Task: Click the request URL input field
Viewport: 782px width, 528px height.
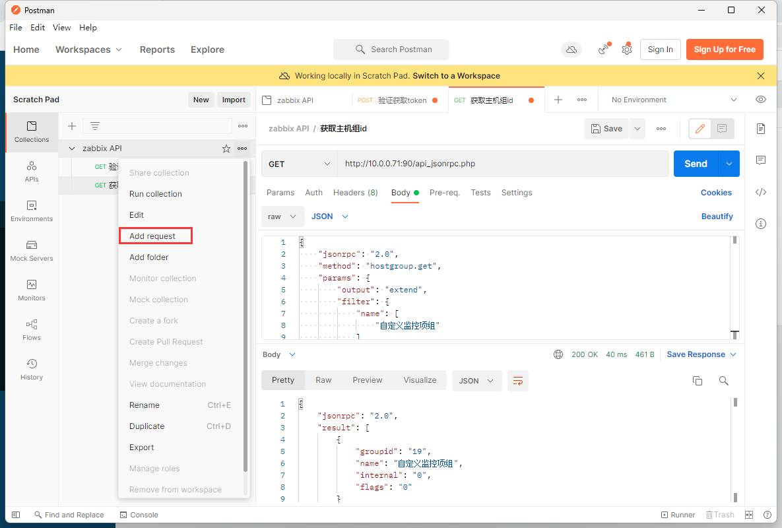Action: [503, 164]
